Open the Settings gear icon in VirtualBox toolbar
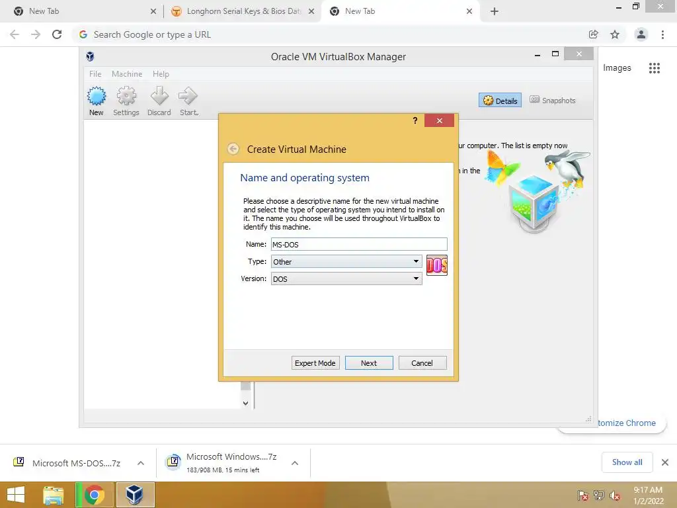Screen dimensions: 677x508 tap(126, 96)
